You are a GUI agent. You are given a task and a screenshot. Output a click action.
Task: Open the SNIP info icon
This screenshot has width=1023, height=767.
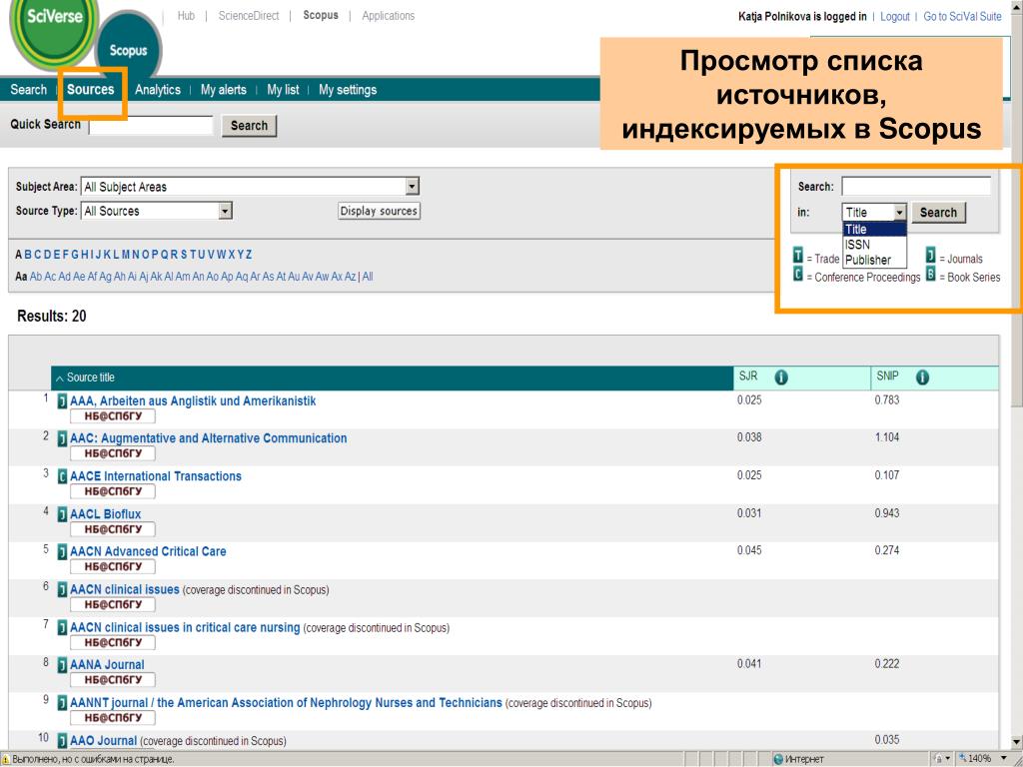922,378
